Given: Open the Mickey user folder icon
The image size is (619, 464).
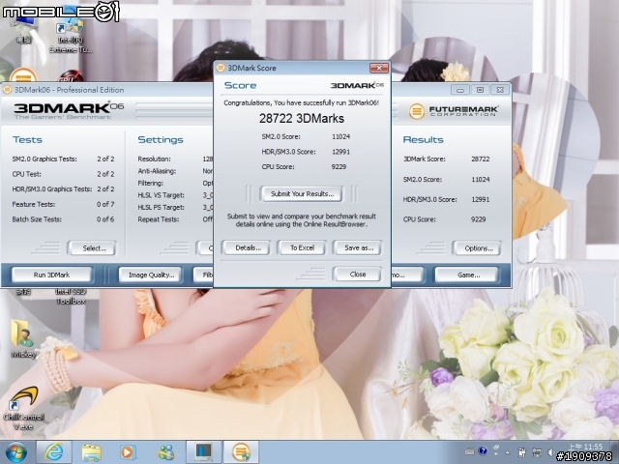Looking at the screenshot, I should [x=22, y=338].
